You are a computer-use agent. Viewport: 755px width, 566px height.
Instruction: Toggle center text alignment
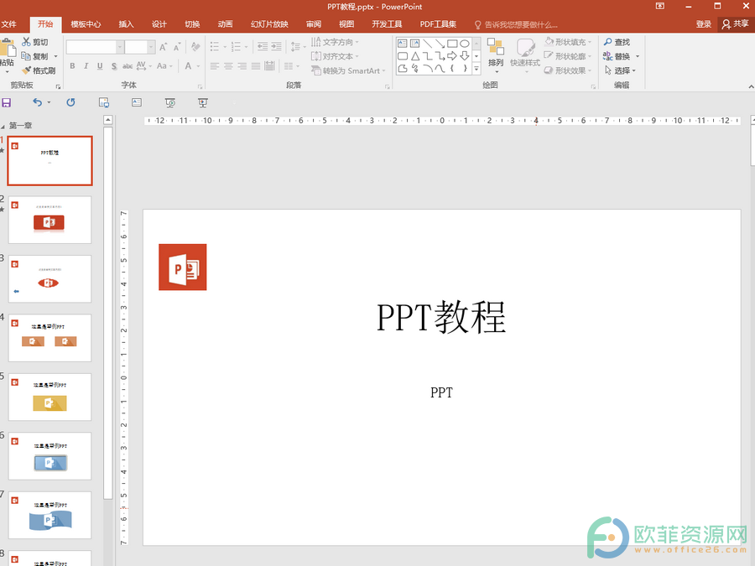pos(228,66)
